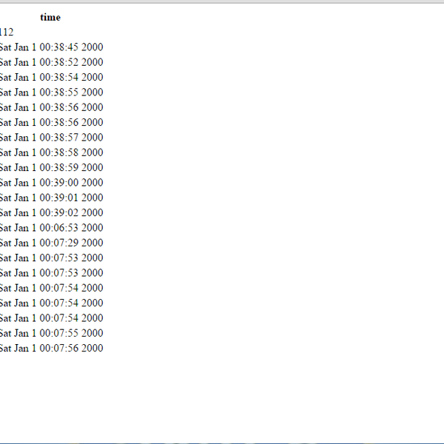Click the last row, 00:07:56
444x444 pixels.
(x=51, y=348)
